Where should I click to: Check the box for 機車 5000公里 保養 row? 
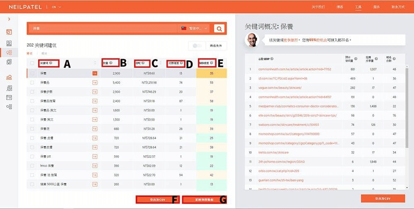tap(32, 184)
